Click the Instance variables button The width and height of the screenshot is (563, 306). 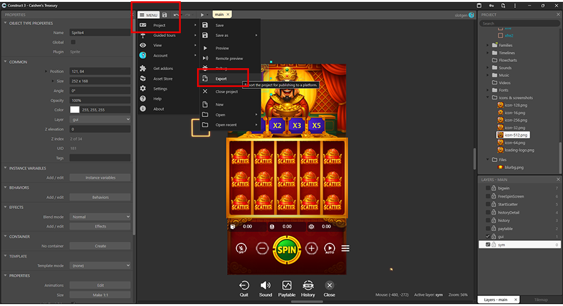(x=100, y=178)
